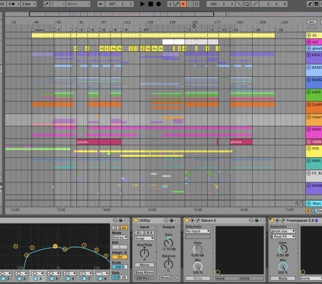Click the Set locator button
Viewport: 322px width, 284px height.
coord(311,22)
